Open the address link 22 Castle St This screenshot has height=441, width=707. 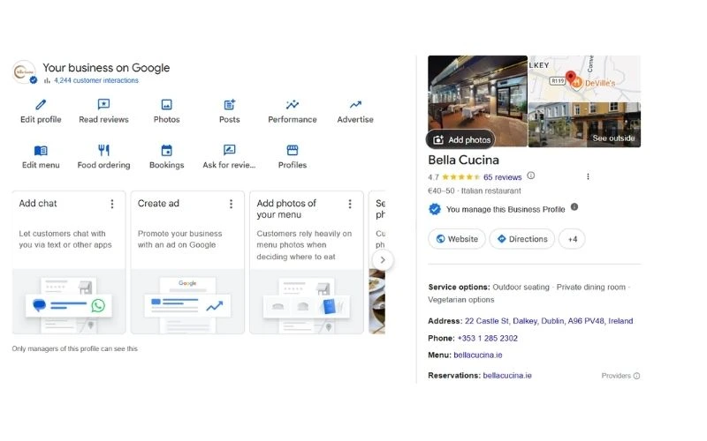pos(549,321)
